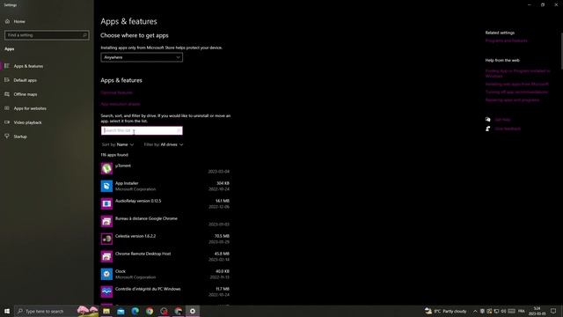
Task: Open the Windows Start menu
Action: 7,311
